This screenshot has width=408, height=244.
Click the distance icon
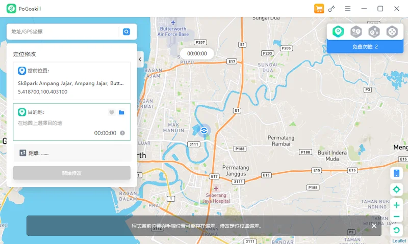[x=23, y=153]
